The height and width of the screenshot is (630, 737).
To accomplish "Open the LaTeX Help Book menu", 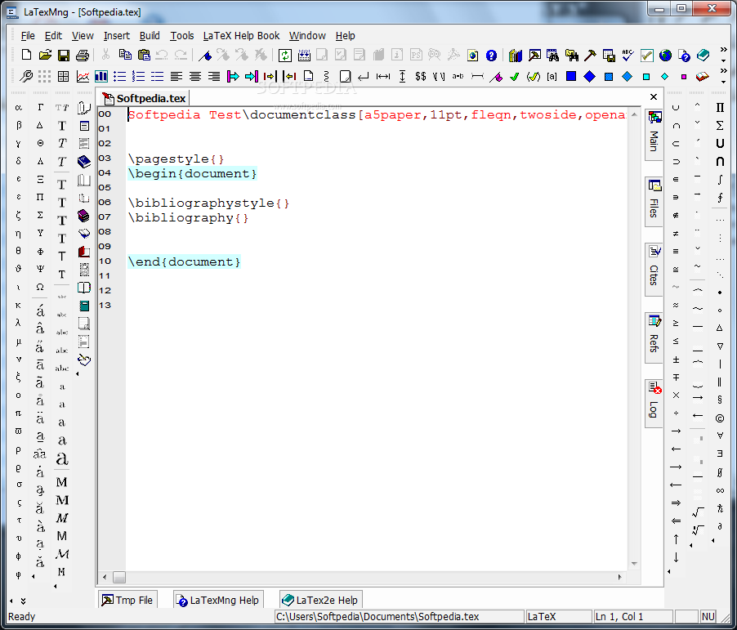I will [241, 36].
